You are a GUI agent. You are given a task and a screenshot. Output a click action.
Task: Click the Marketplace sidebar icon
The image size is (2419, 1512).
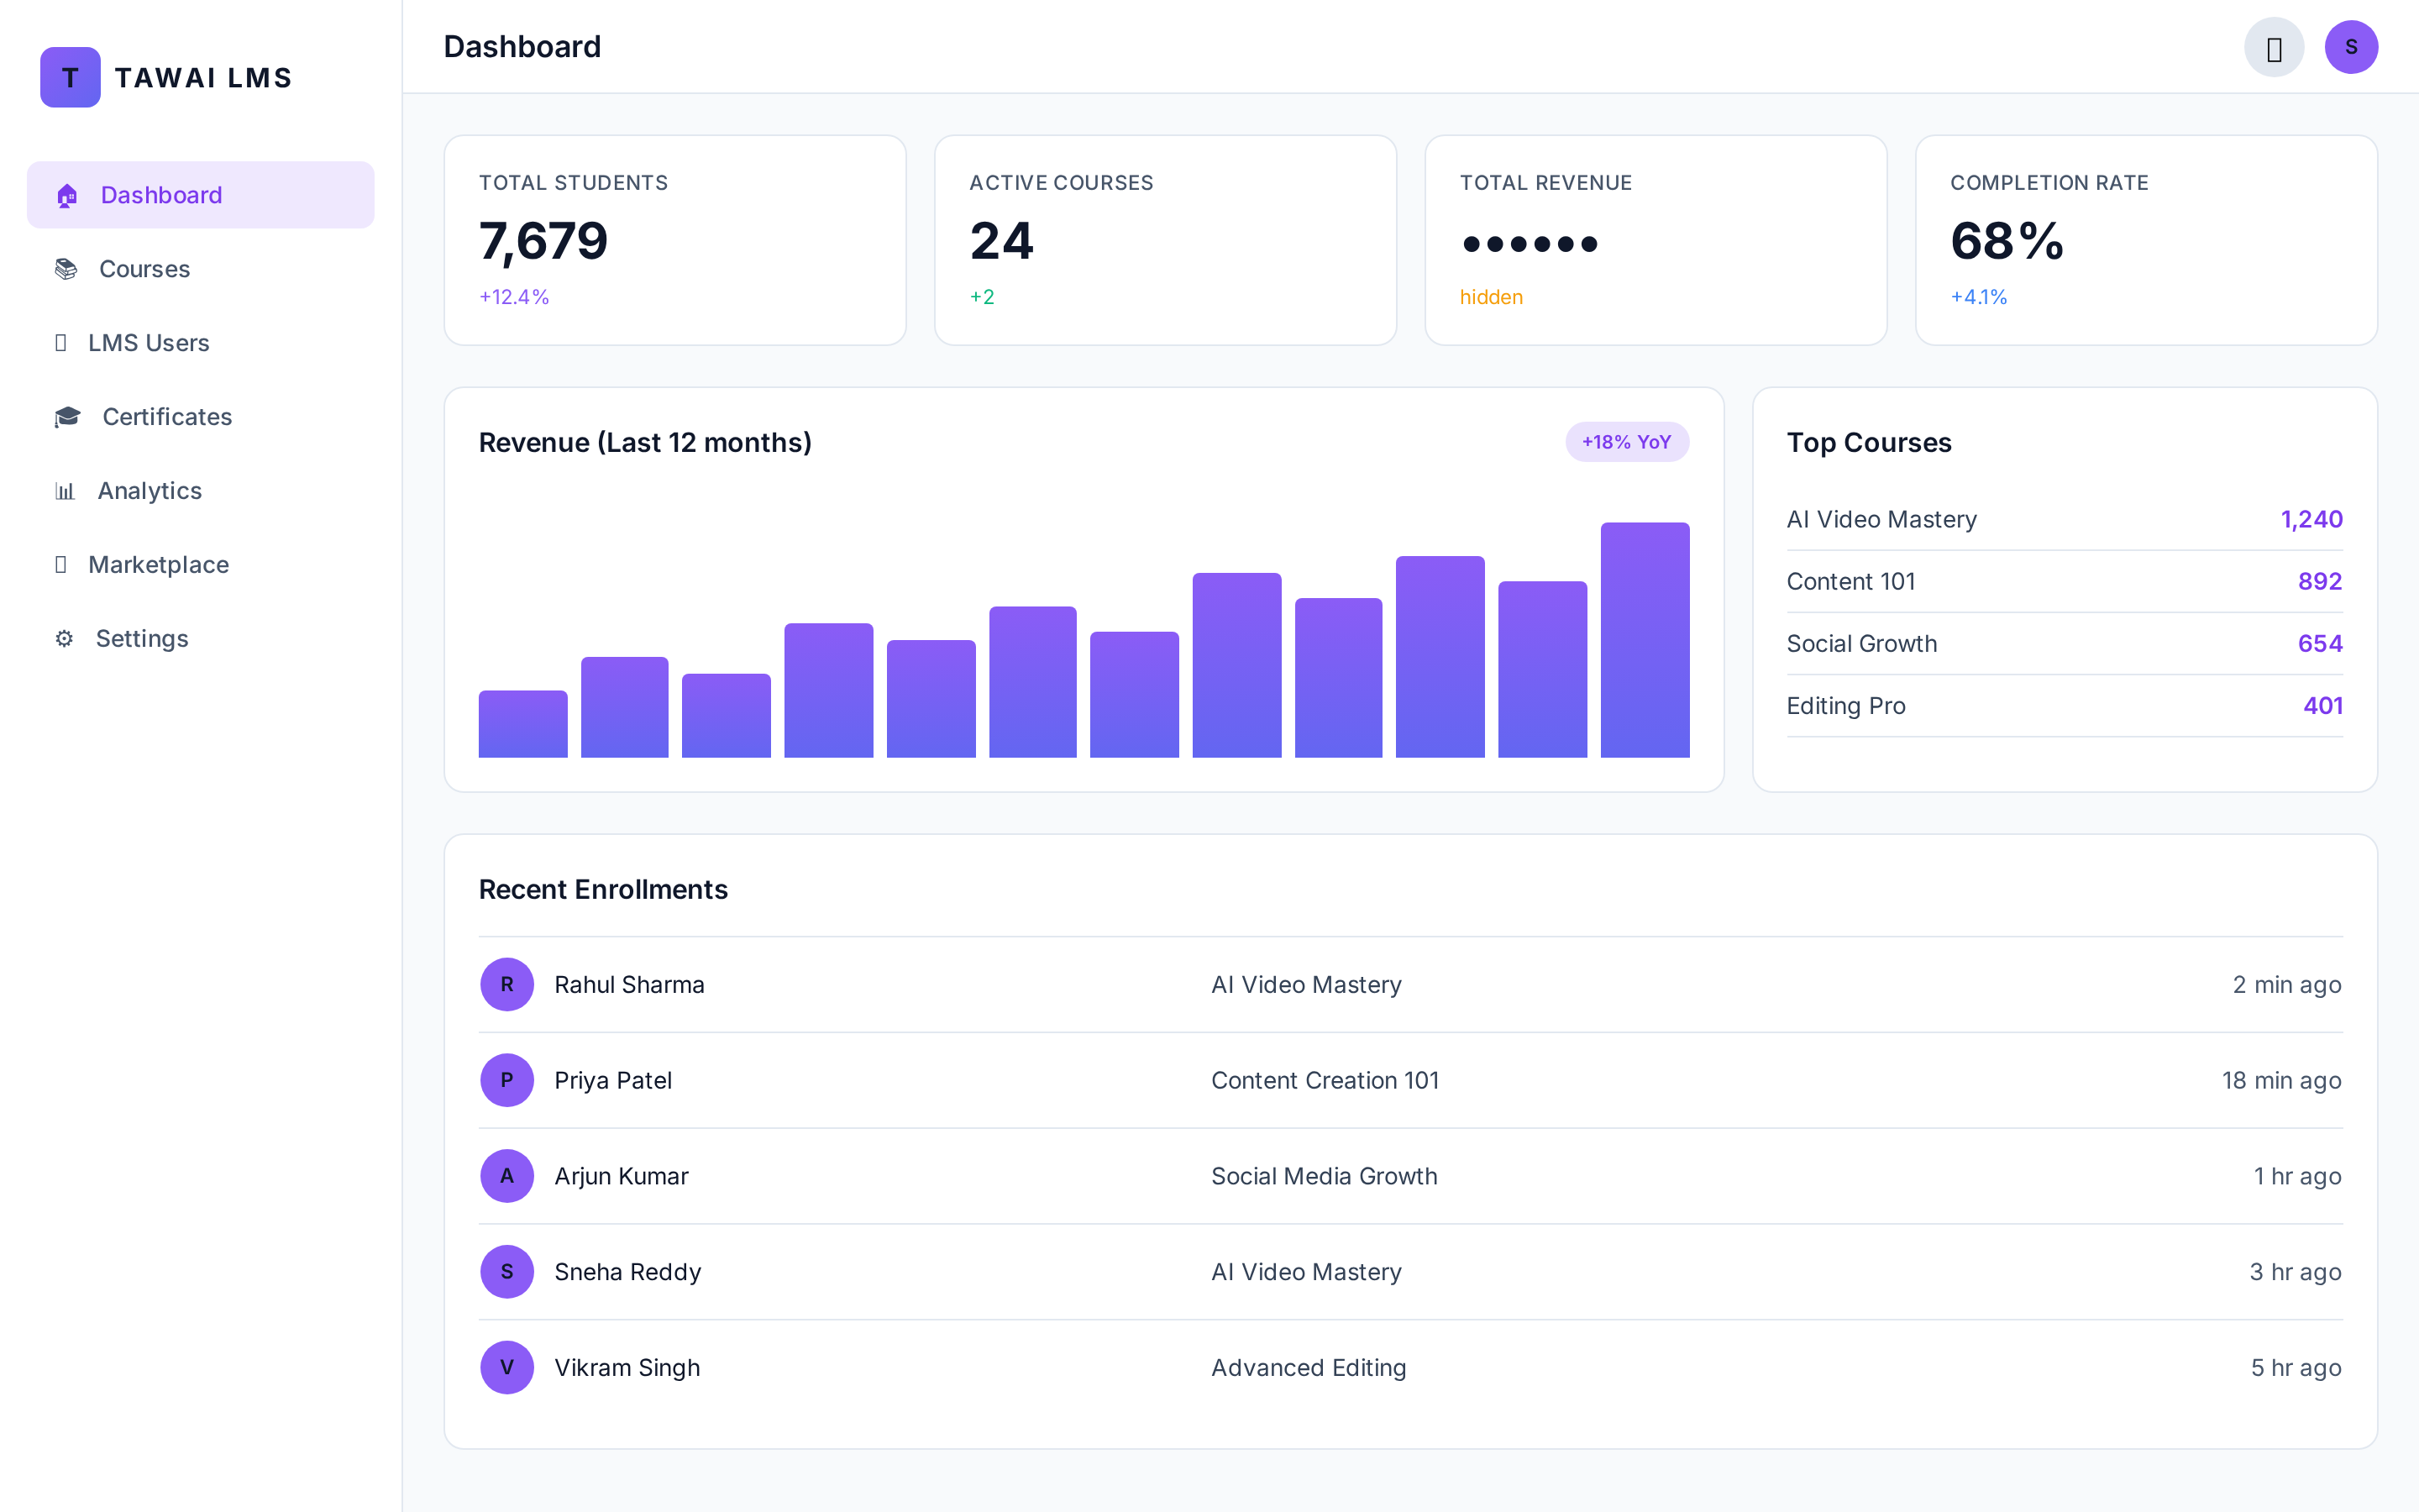tap(61, 565)
